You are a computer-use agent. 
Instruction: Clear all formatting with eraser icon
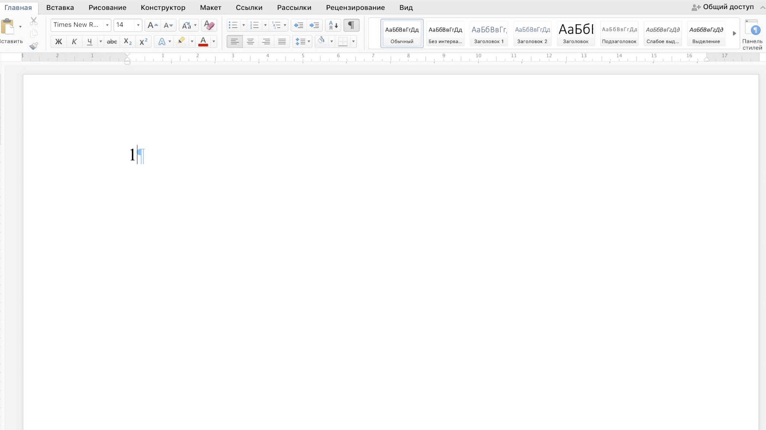pyautogui.click(x=209, y=25)
